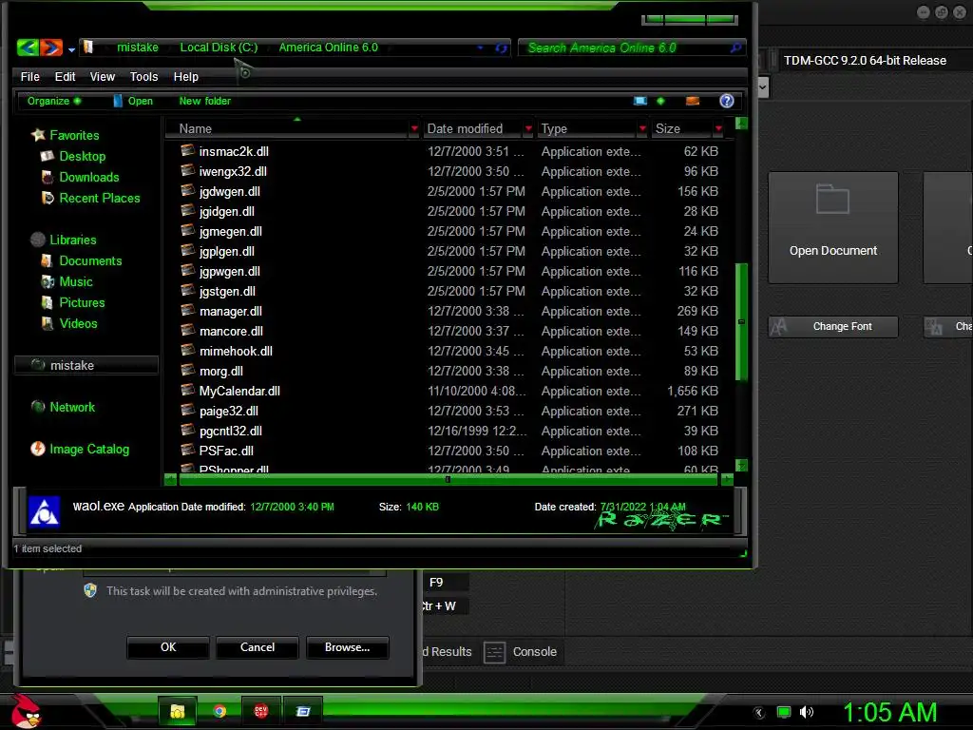Toggle the preview pane icon

pos(693,101)
